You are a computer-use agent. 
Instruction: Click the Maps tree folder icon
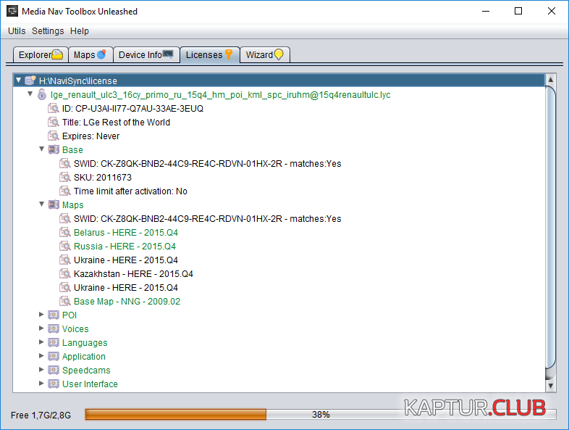coord(54,204)
